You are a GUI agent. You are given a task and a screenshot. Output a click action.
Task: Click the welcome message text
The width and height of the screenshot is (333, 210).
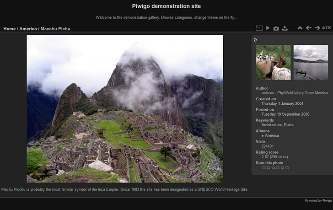pyautogui.click(x=166, y=17)
